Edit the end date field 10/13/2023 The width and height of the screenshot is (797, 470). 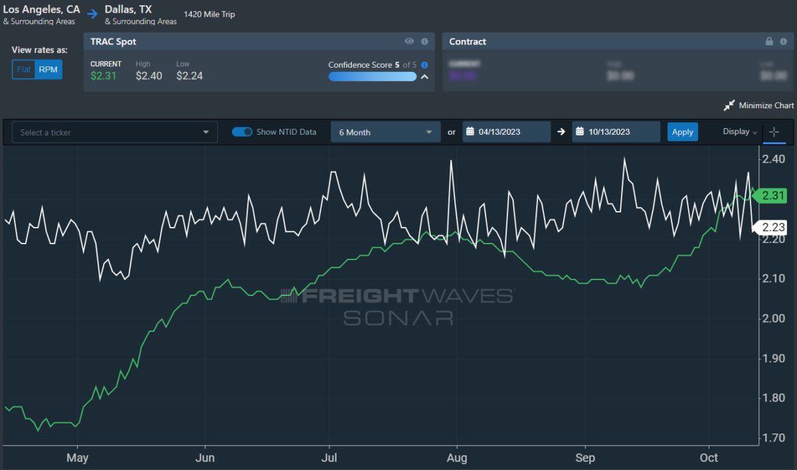click(616, 132)
